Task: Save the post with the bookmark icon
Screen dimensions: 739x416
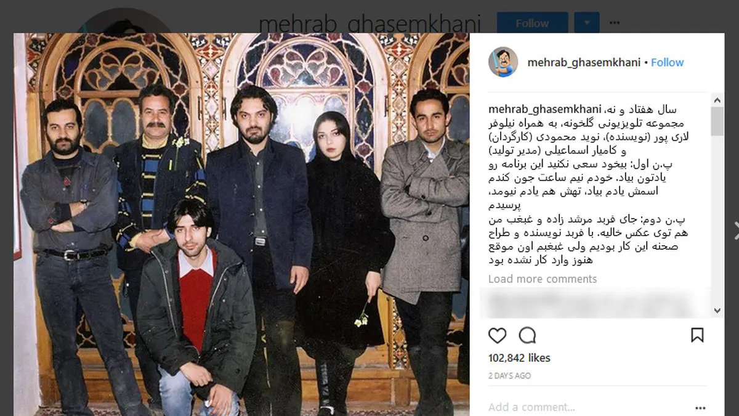Action: [x=697, y=335]
